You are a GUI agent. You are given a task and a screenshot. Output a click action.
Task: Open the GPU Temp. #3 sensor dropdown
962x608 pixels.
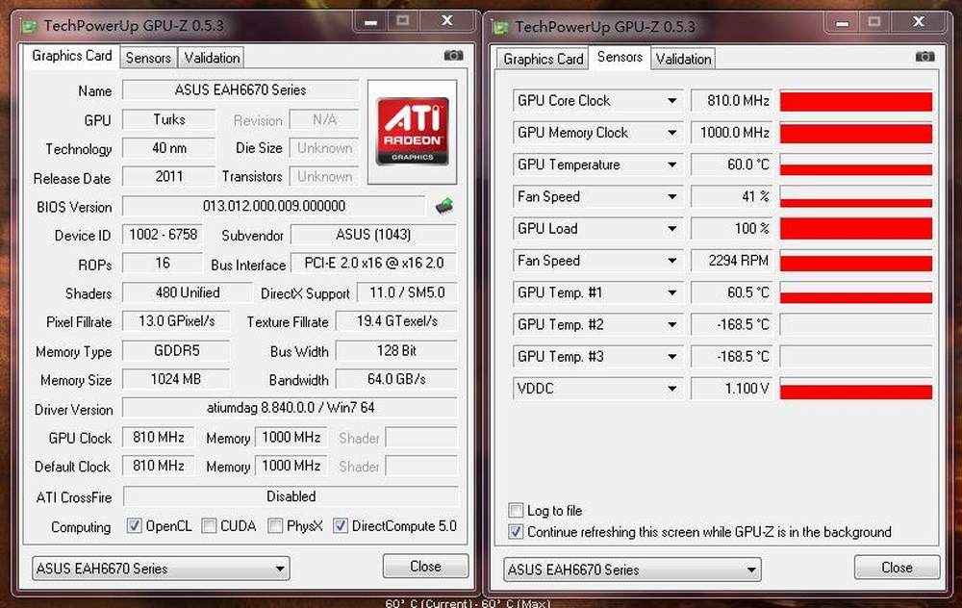pos(672,357)
